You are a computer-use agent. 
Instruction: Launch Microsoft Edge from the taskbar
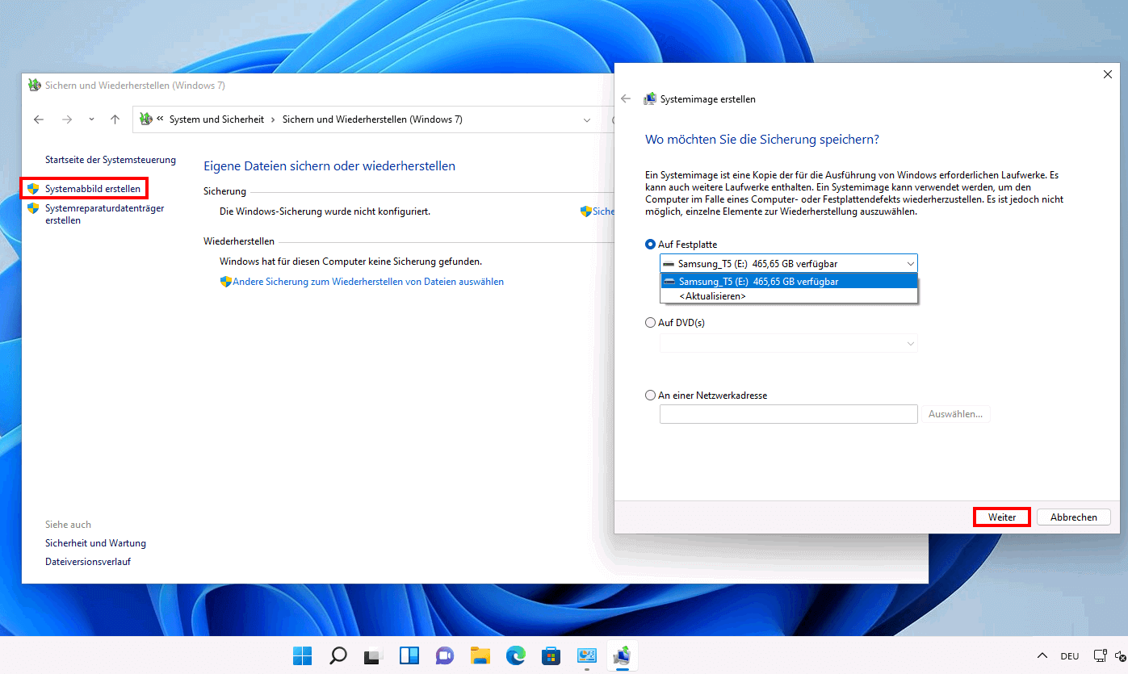515,656
